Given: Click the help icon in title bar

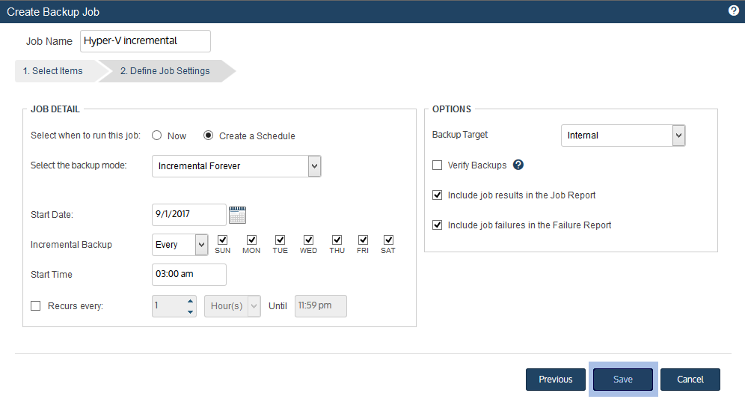Looking at the screenshot, I should (734, 11).
